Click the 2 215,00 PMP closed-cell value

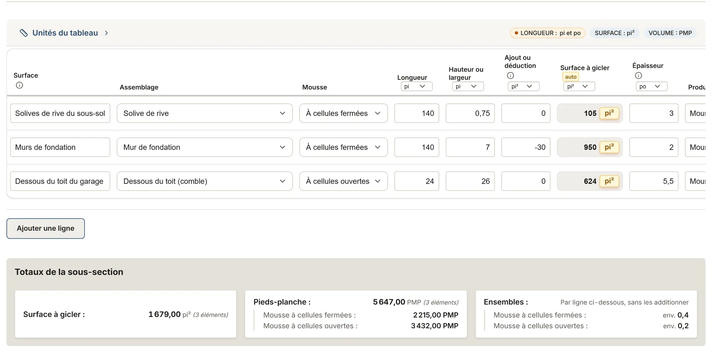[x=436, y=315]
